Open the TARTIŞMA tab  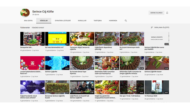[x=98, y=20]
